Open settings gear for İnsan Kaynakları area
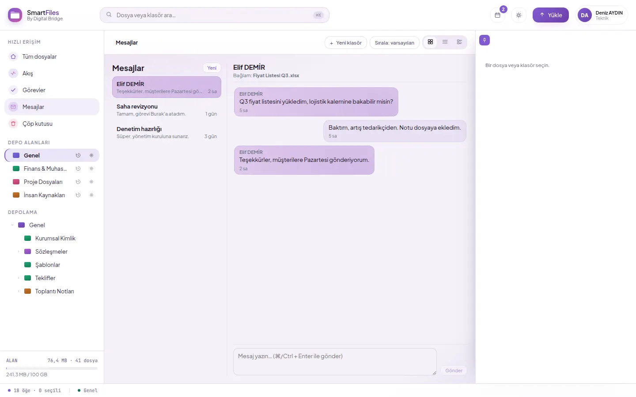The width and height of the screenshot is (636, 397). tap(91, 195)
